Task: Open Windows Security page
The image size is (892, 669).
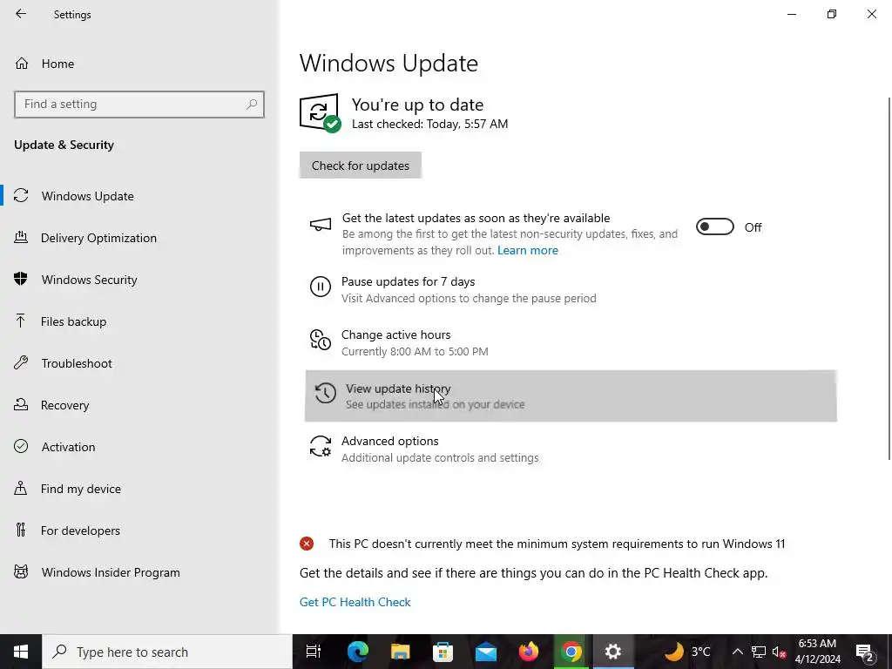Action: [89, 280]
